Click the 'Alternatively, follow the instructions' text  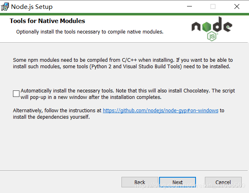pos(57,110)
